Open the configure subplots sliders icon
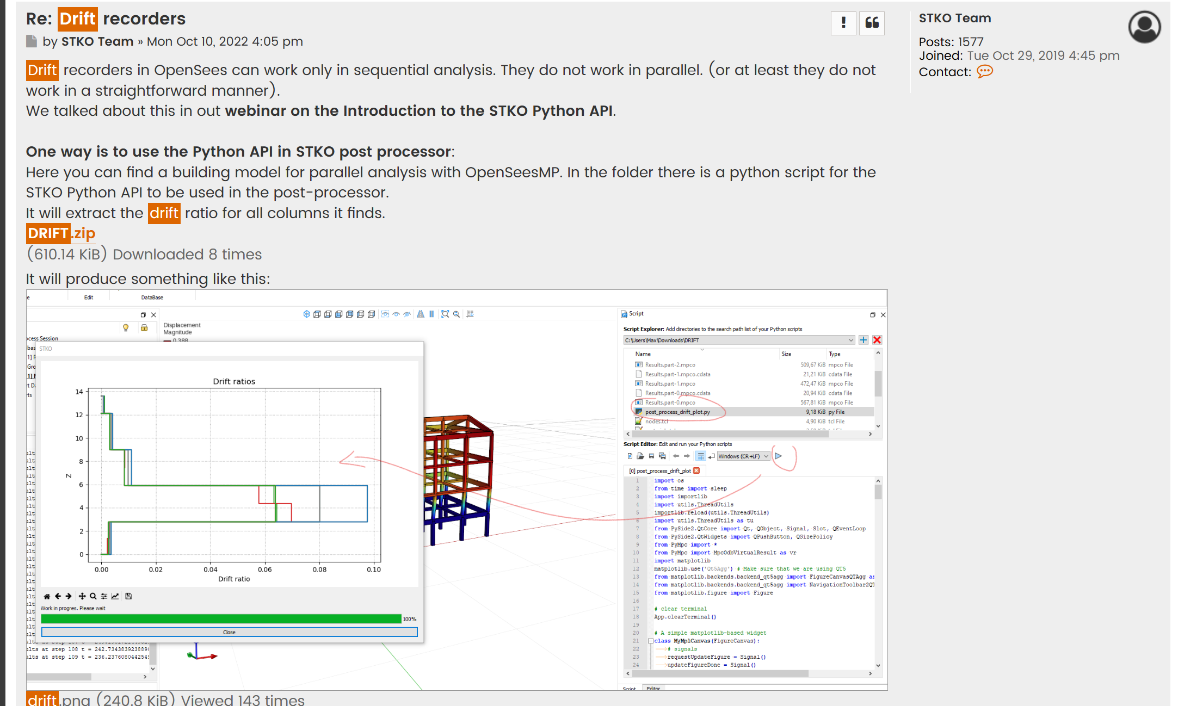Image resolution: width=1178 pixels, height=706 pixels. tap(104, 596)
